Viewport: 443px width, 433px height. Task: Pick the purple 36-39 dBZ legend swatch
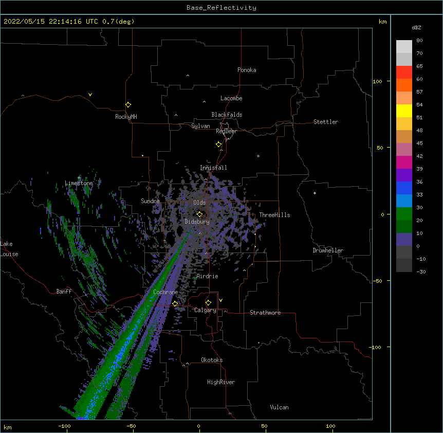404,175
